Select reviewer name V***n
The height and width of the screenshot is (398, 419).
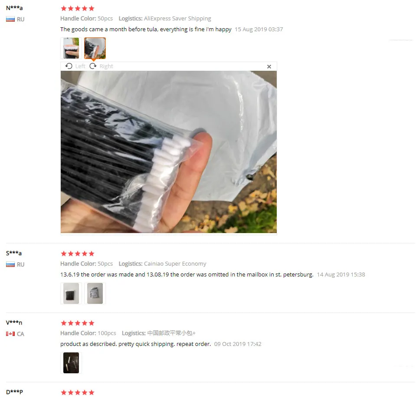coord(14,322)
